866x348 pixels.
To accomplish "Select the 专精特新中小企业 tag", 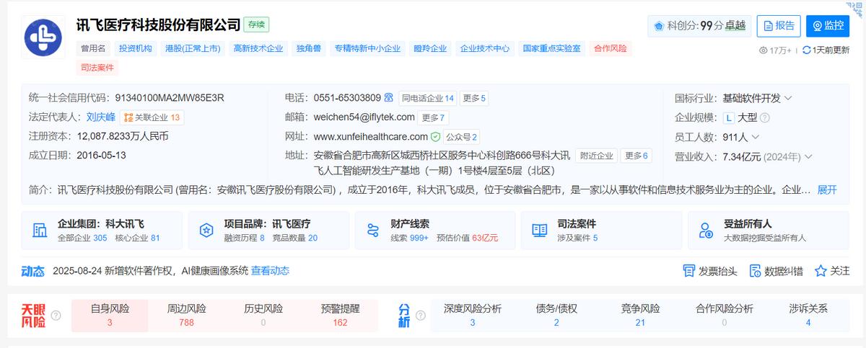I will pos(367,49).
